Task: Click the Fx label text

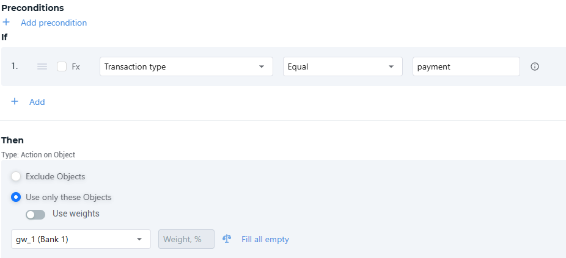Action: [x=76, y=67]
